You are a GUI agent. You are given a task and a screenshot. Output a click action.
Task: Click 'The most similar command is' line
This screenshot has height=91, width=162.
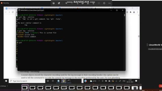pos(29,23)
